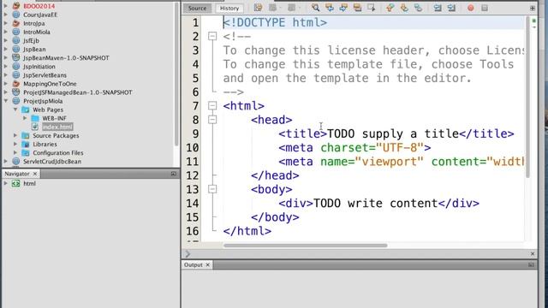Expand the ServletCrudJdbcBean project
Viewport: 548px width, 308px height.
point(6,162)
